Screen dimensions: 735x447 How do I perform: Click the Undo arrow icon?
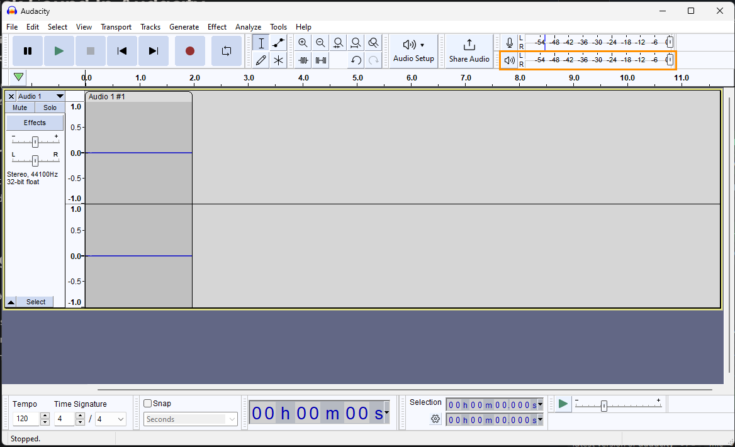tap(356, 60)
